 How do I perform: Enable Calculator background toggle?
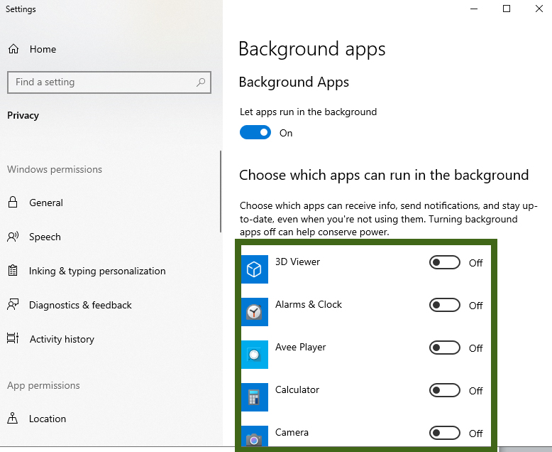445,391
